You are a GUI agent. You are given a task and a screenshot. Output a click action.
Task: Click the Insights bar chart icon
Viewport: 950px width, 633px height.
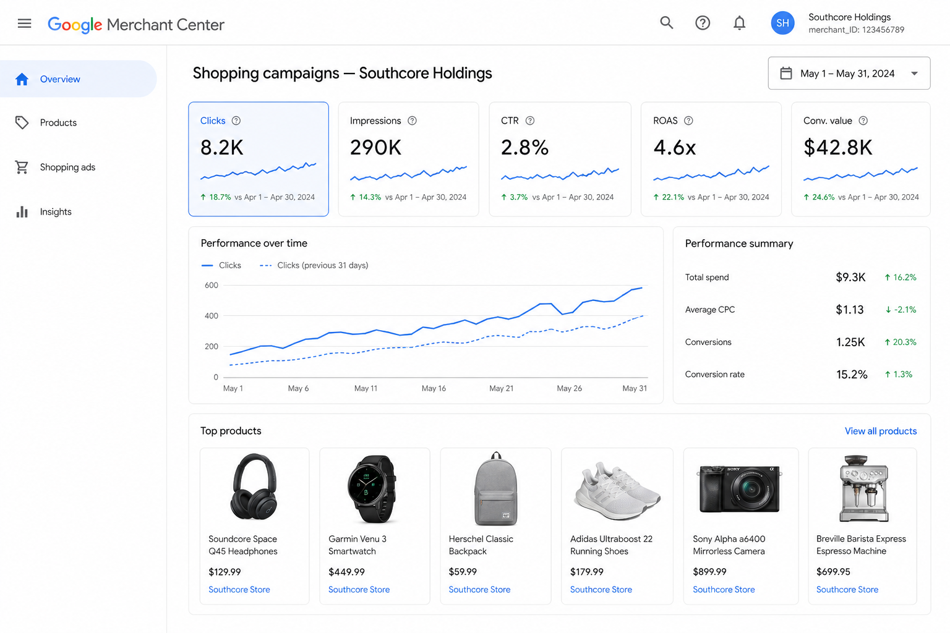(22, 211)
